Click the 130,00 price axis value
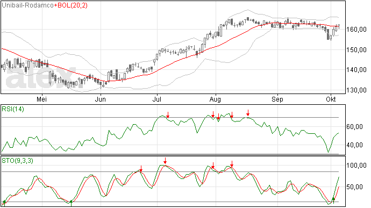Viewport: 371px width, 208px height. tap(356, 90)
